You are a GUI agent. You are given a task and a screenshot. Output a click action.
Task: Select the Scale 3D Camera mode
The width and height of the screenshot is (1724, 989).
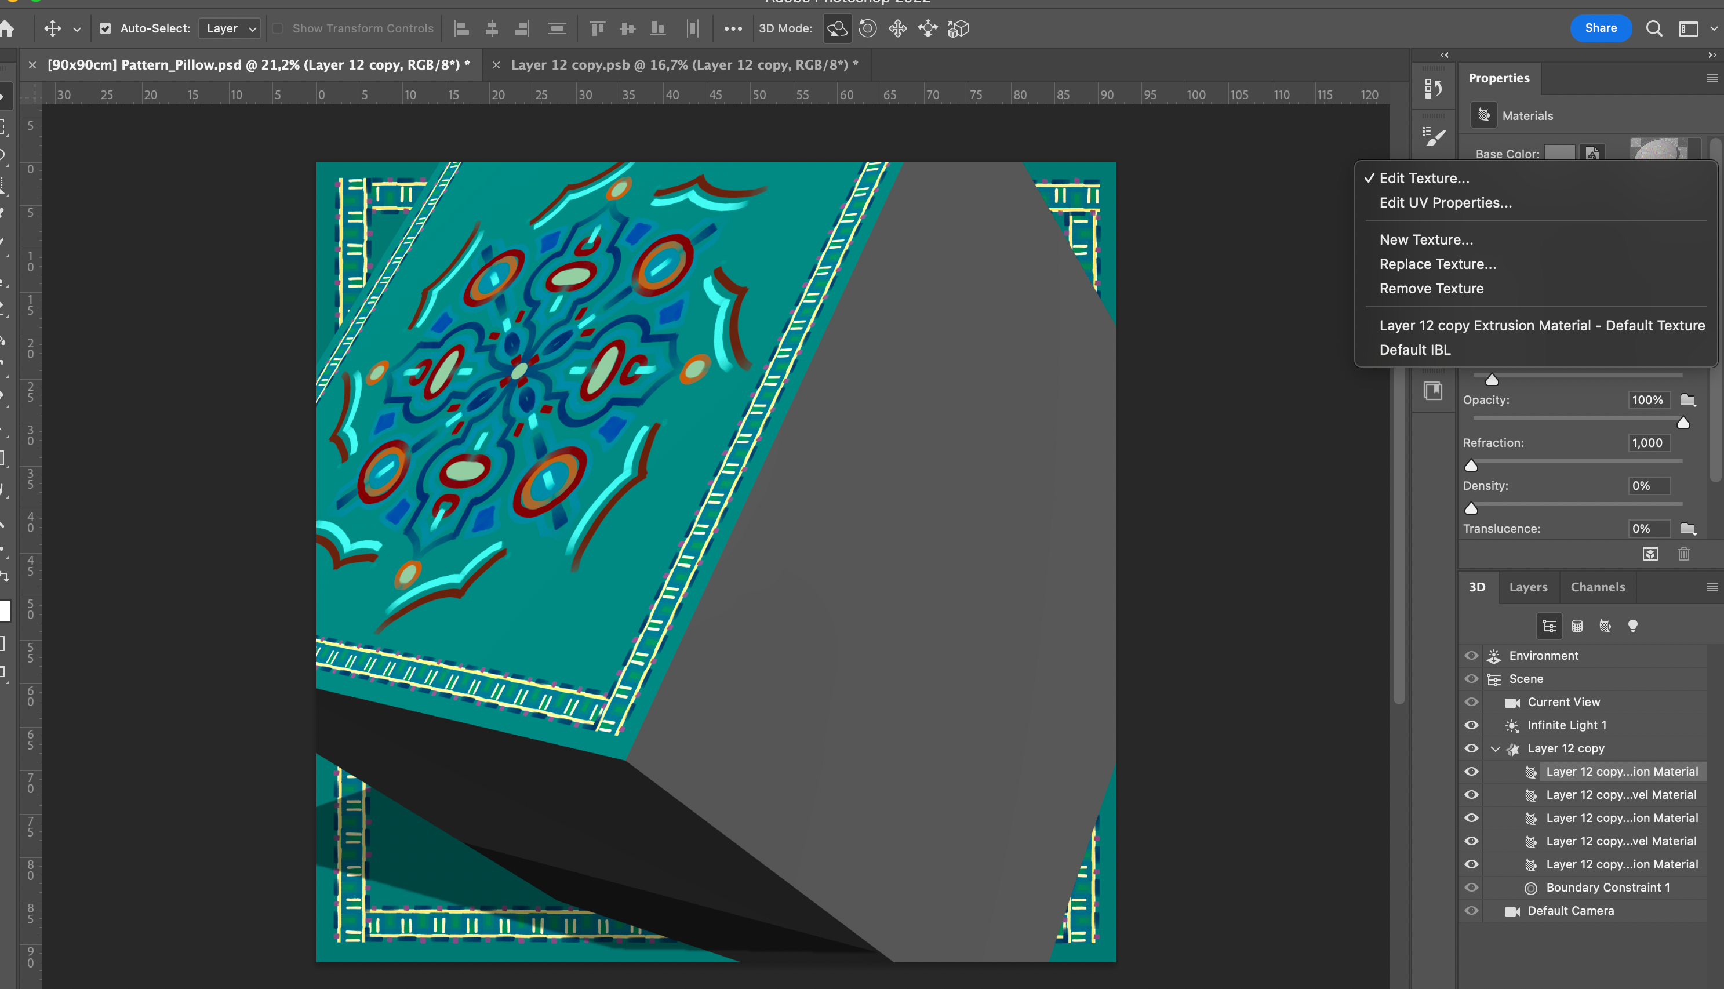coord(958,28)
